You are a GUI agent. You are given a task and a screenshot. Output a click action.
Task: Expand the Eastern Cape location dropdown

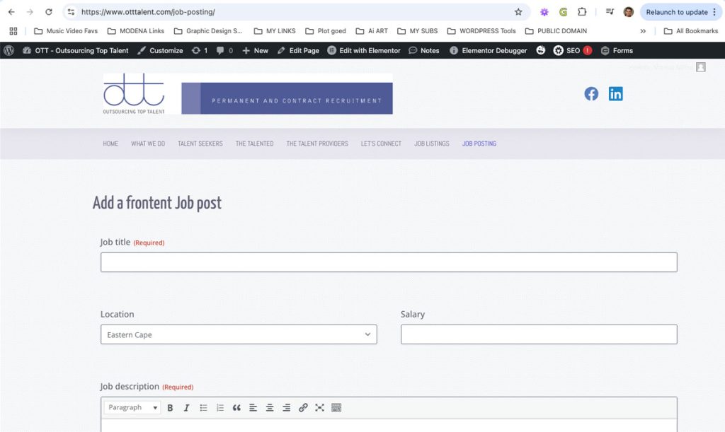(x=239, y=334)
